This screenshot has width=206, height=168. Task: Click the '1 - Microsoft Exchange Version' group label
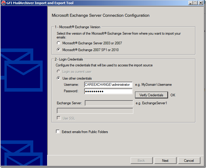point(77,27)
